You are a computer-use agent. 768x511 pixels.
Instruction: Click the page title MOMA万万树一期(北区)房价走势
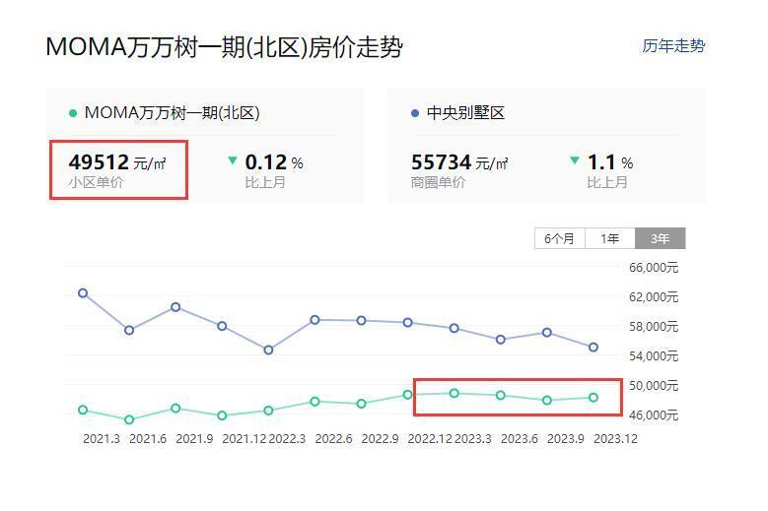225,47
